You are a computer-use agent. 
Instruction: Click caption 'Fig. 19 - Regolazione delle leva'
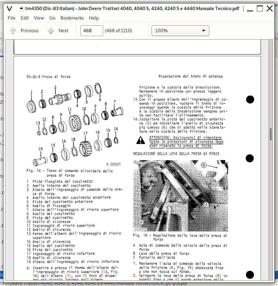click(180, 235)
